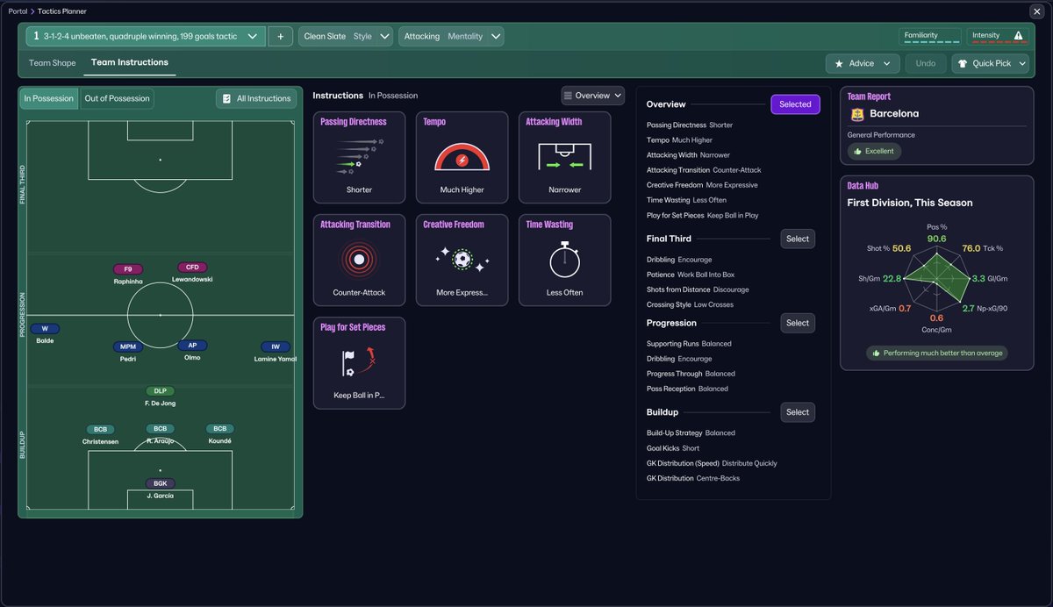Viewport: 1053px width, 607px height.
Task: Select Olmo's AP role badge
Action: click(192, 346)
